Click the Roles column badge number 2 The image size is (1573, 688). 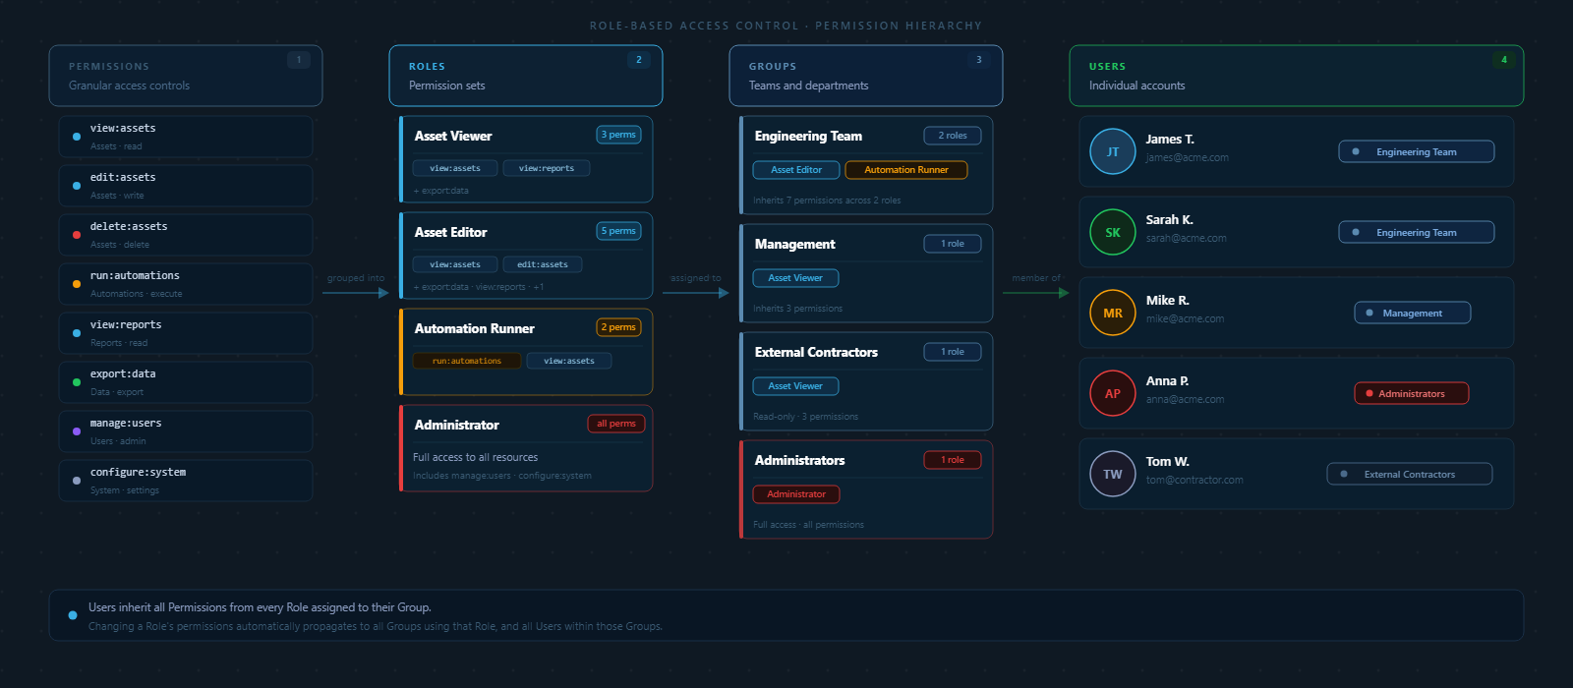(639, 60)
